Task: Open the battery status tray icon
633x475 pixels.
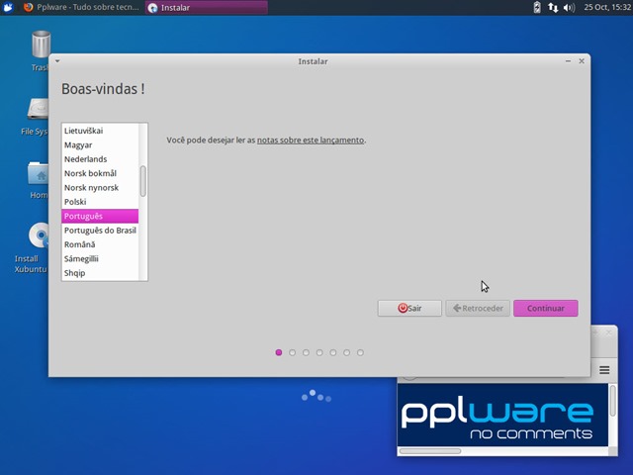Action: (x=537, y=7)
